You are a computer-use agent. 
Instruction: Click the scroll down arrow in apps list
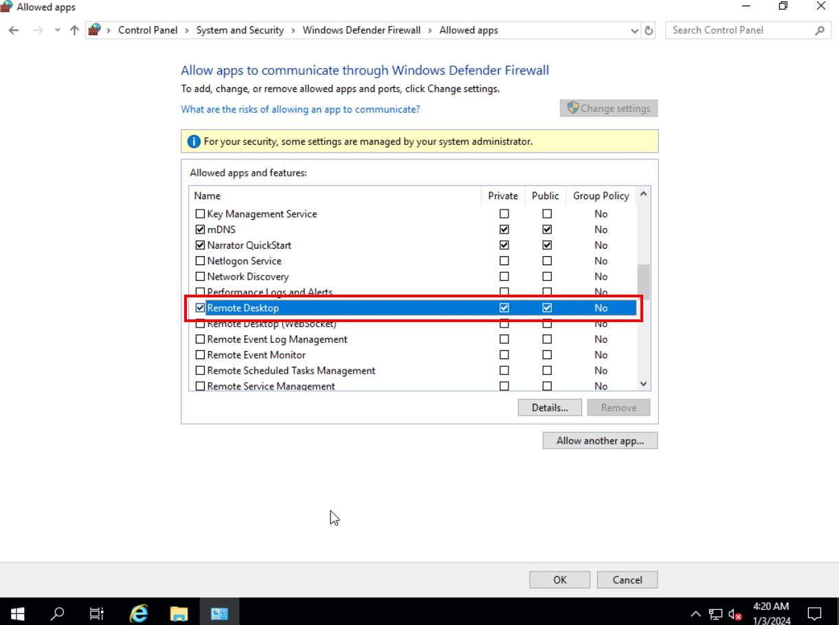(x=643, y=385)
